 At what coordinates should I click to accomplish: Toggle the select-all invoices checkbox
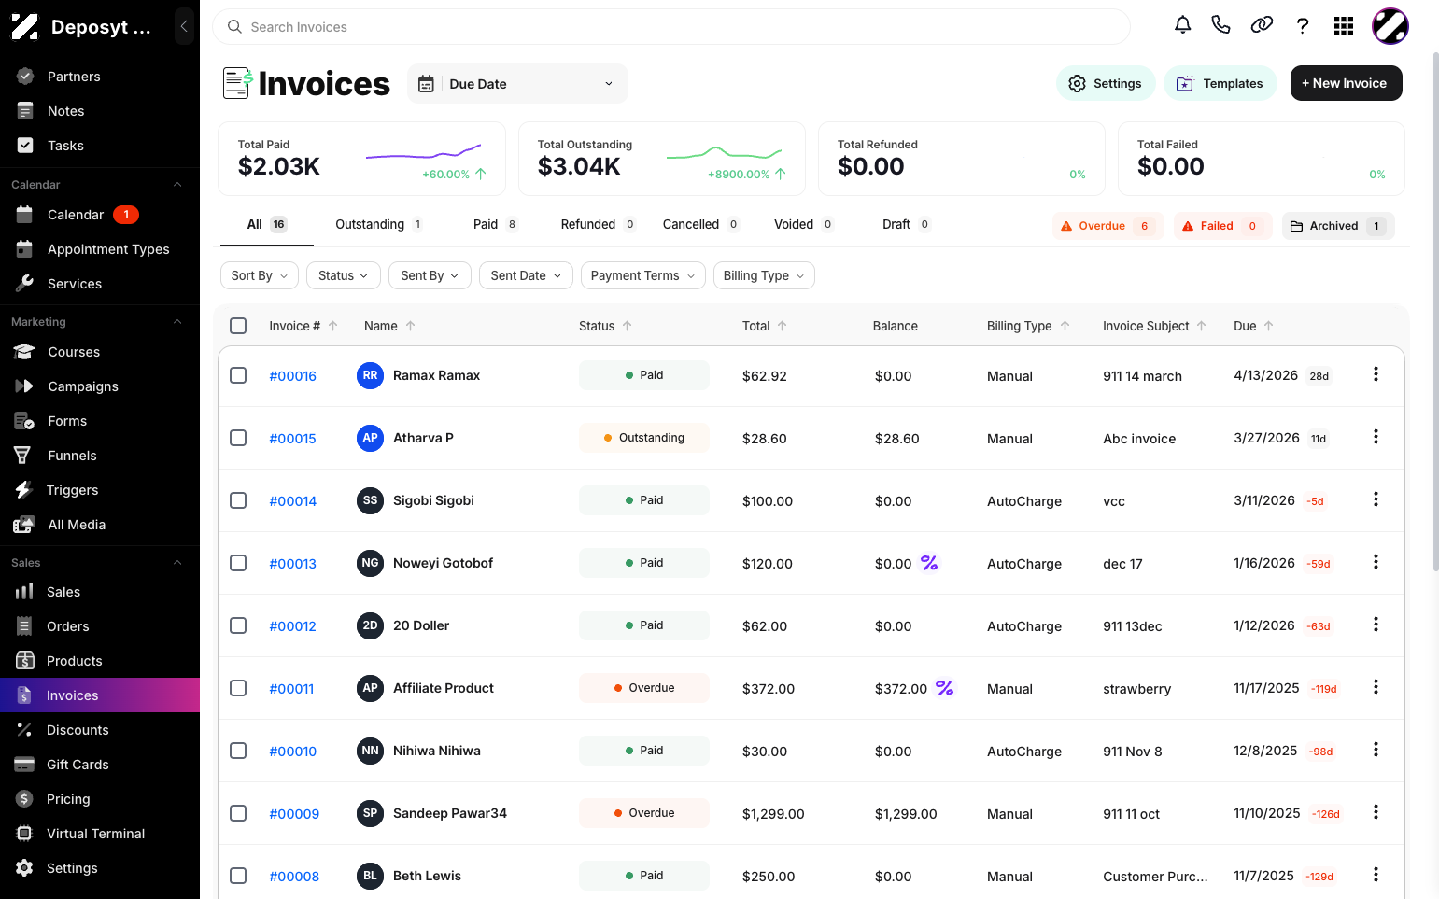[x=238, y=326]
